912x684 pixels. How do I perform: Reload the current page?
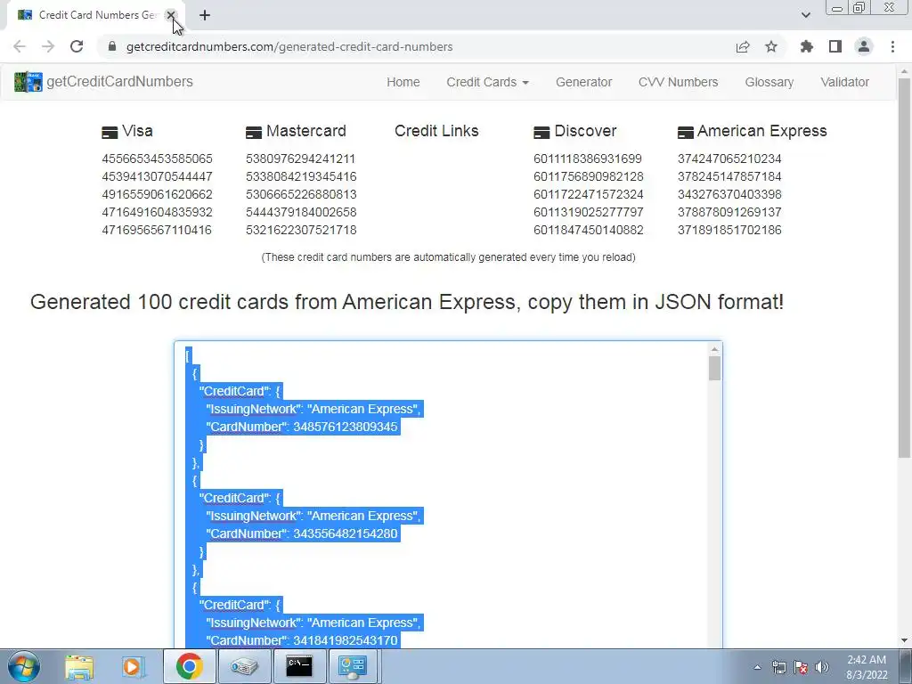pyautogui.click(x=77, y=46)
